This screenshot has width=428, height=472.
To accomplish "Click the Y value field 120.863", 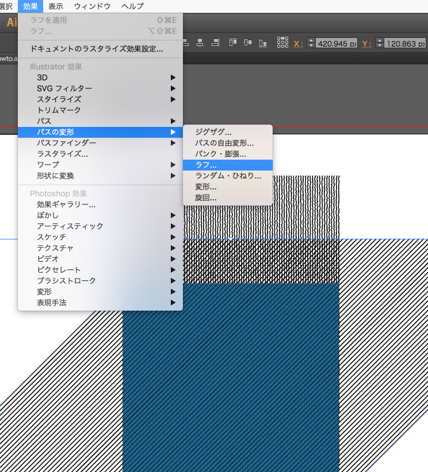I will [x=405, y=43].
